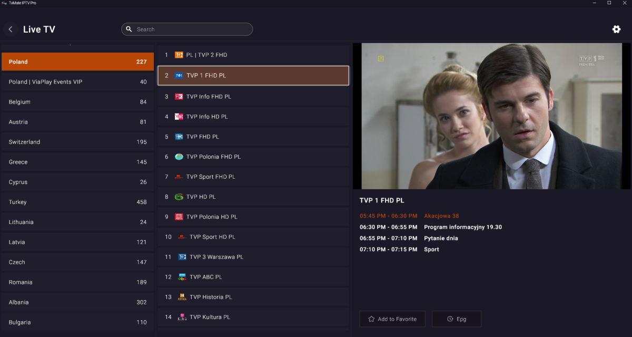This screenshot has width=632, height=337.
Task: Select Program informacyjny 19.30 schedule entry
Action: (462, 227)
